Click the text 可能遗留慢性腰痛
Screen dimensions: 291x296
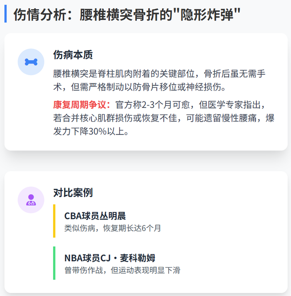[221, 118]
